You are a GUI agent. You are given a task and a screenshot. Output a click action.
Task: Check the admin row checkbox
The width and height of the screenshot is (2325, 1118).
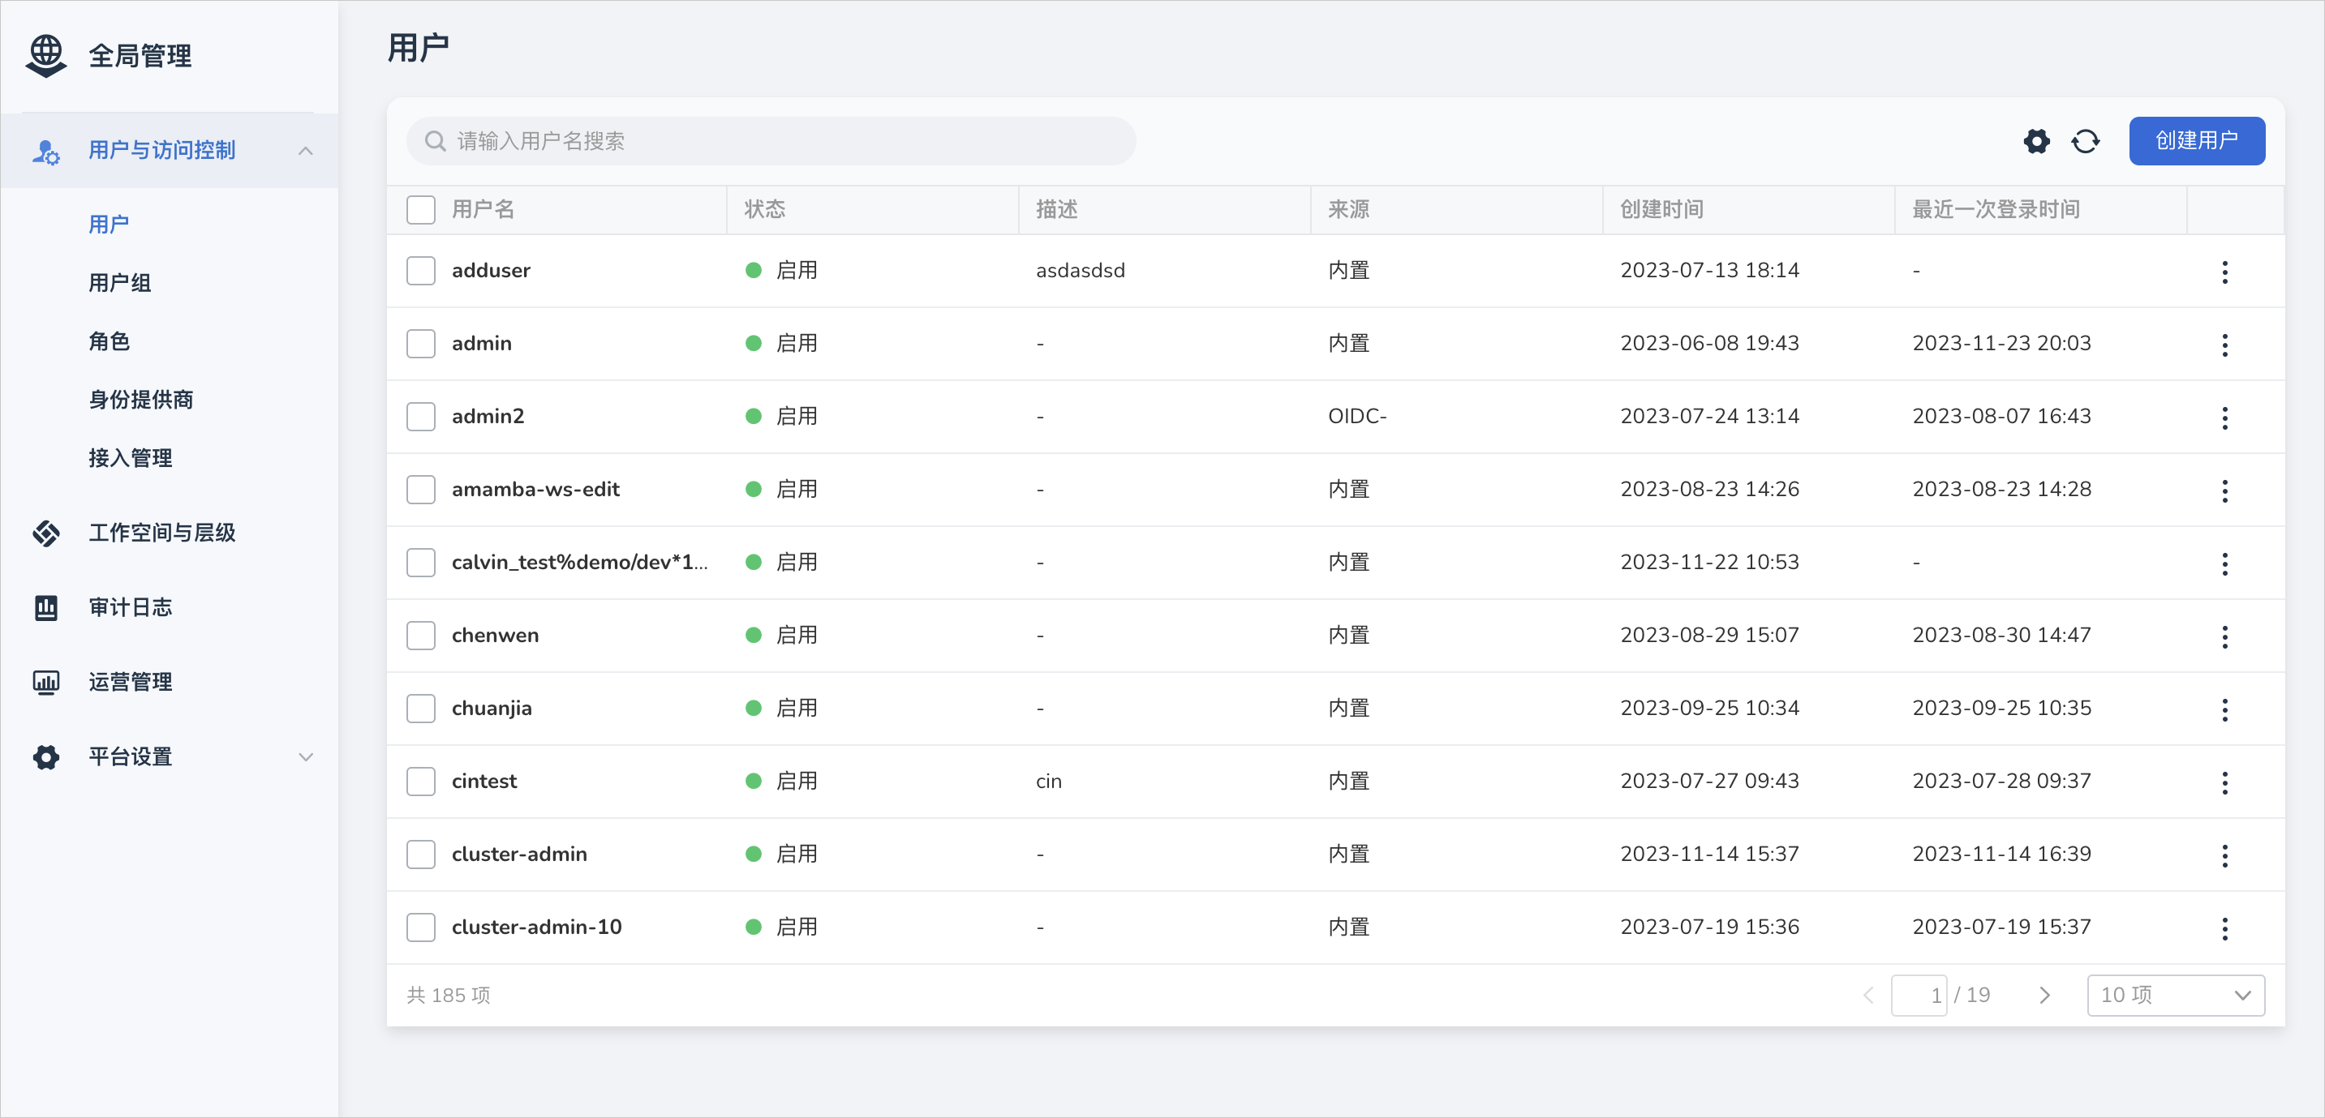(420, 344)
